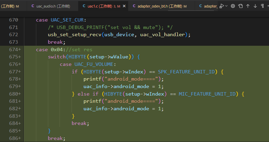Click 'MIC_FEATURE_UNIT_ID' constant
This screenshot has width=269, height=142.
207,94
